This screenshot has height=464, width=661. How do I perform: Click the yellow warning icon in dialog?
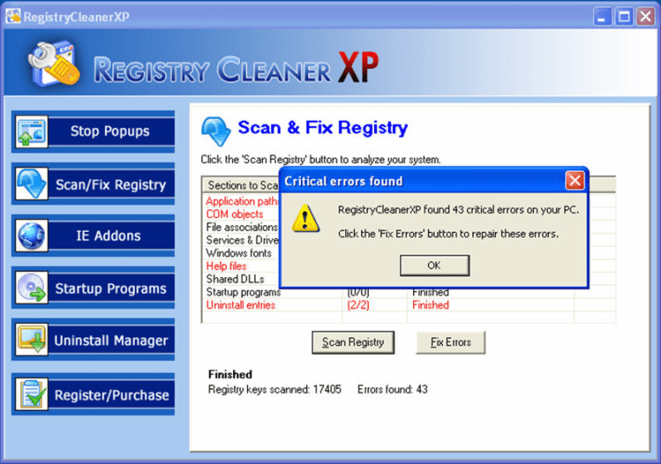pyautogui.click(x=305, y=218)
